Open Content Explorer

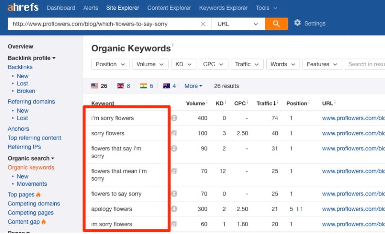tap(169, 8)
